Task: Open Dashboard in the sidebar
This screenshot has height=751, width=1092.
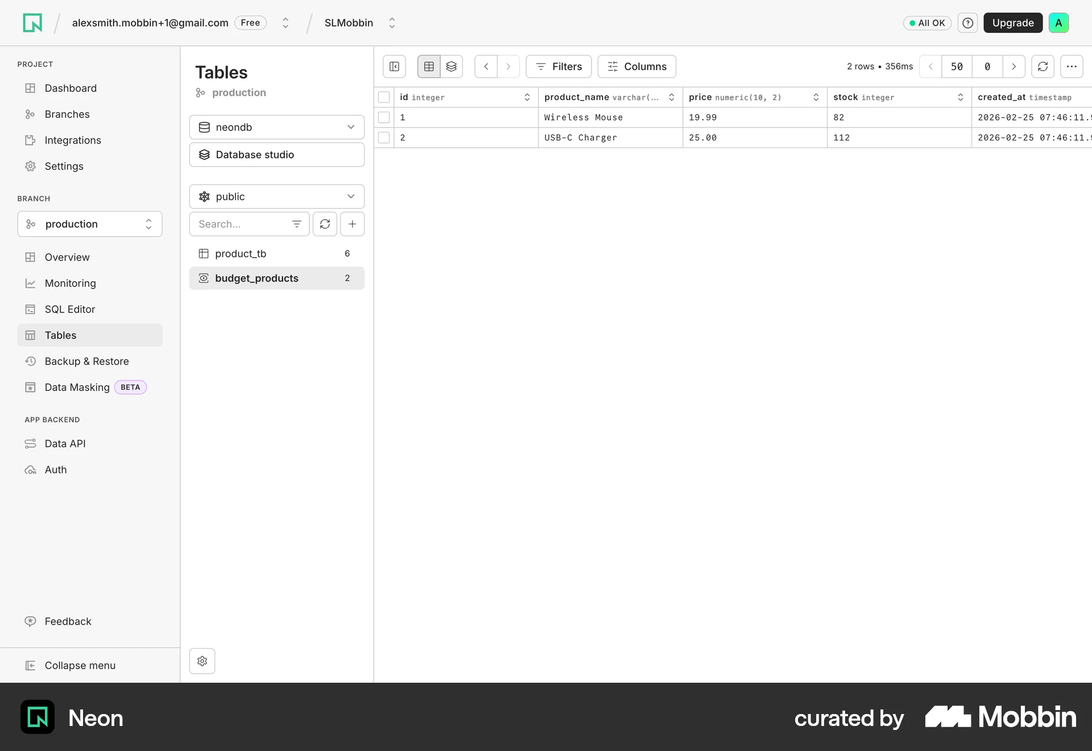Action: point(90,88)
